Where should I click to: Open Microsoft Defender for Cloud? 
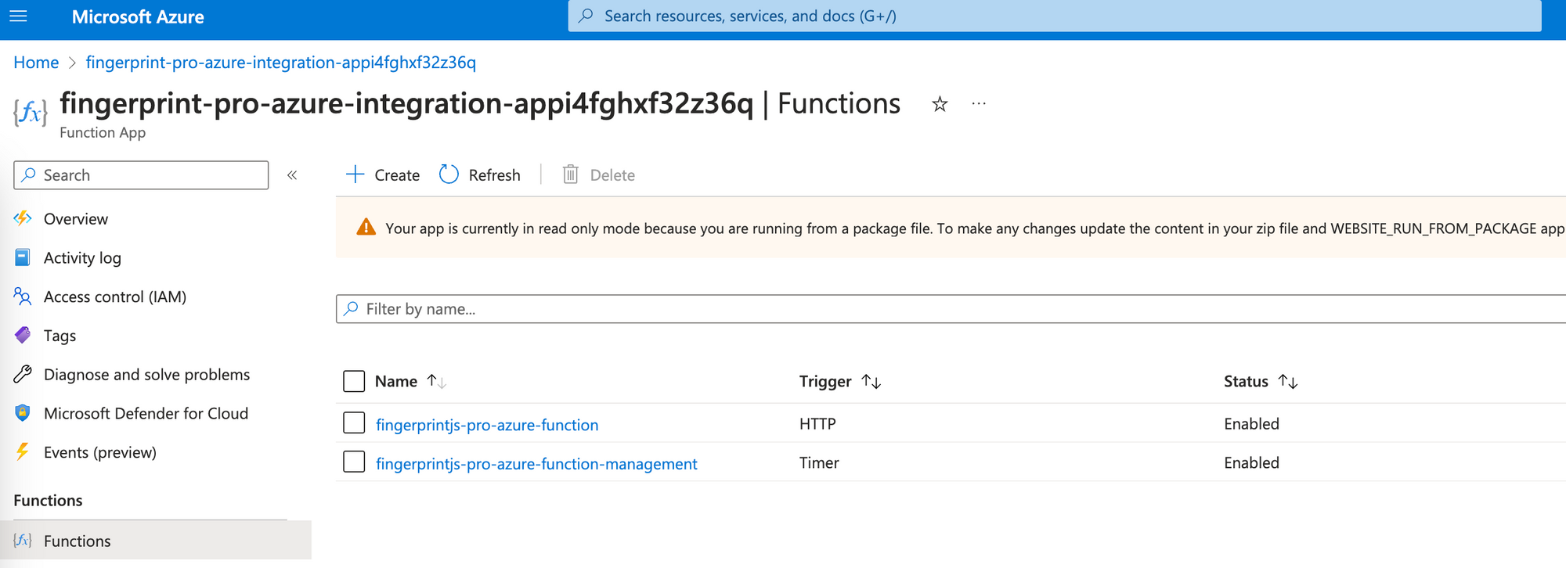[x=146, y=414]
